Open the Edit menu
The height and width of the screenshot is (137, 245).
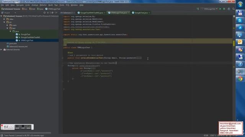coord(7,5)
